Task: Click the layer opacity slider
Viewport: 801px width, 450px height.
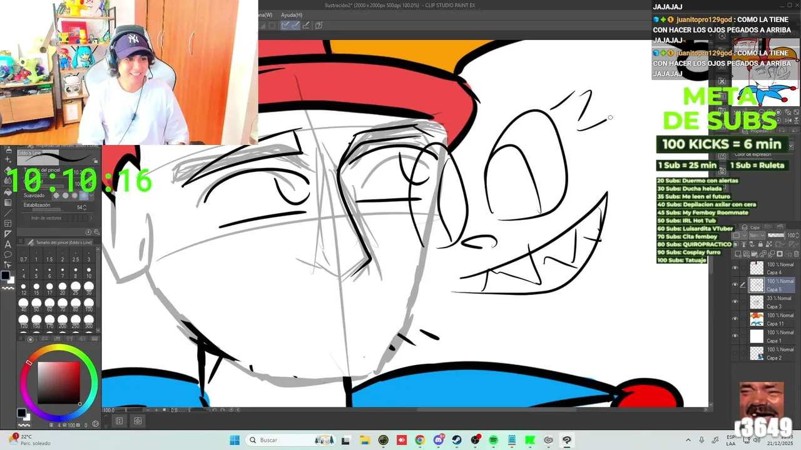Action: [776, 235]
